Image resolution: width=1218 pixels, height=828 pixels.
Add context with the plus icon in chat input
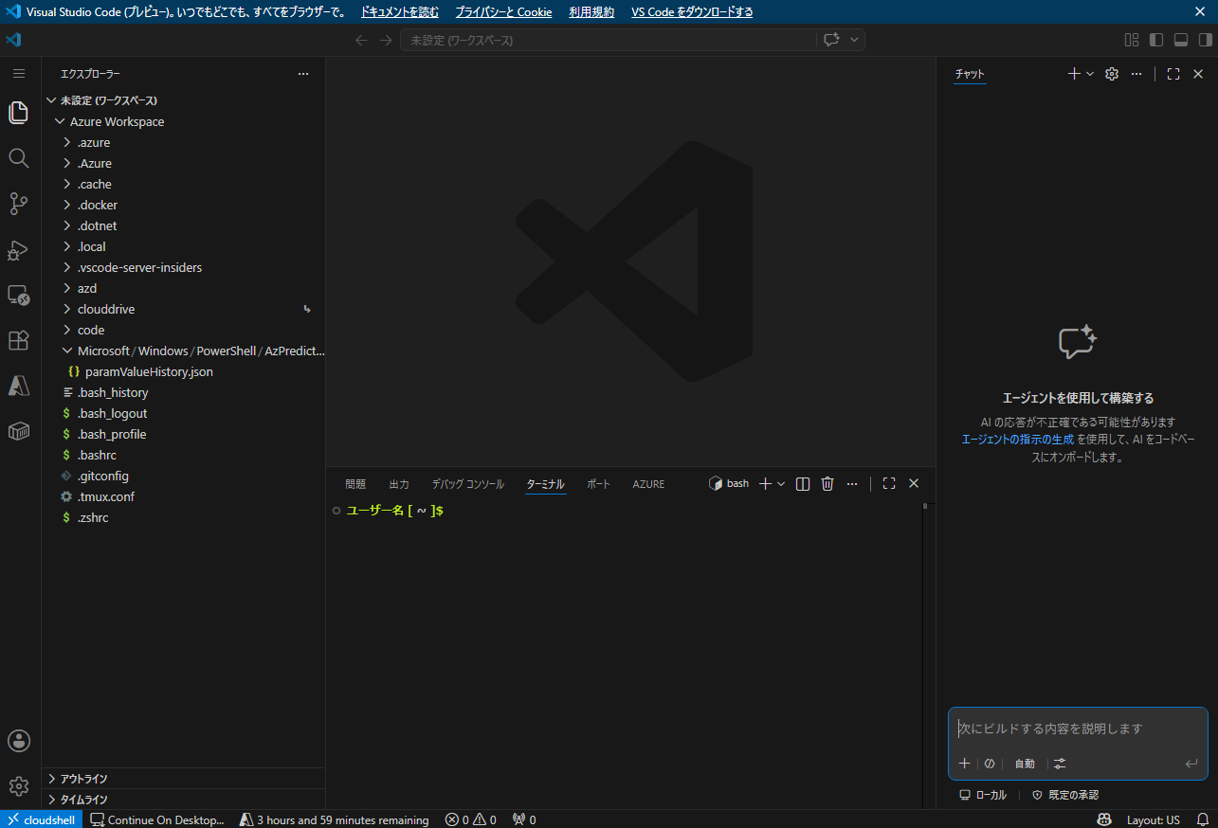pos(964,764)
